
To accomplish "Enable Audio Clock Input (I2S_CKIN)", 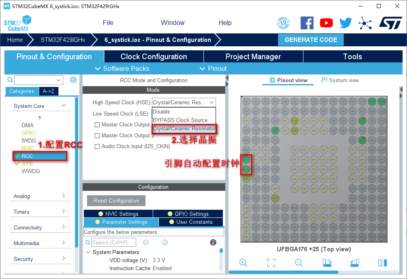I will (x=97, y=147).
